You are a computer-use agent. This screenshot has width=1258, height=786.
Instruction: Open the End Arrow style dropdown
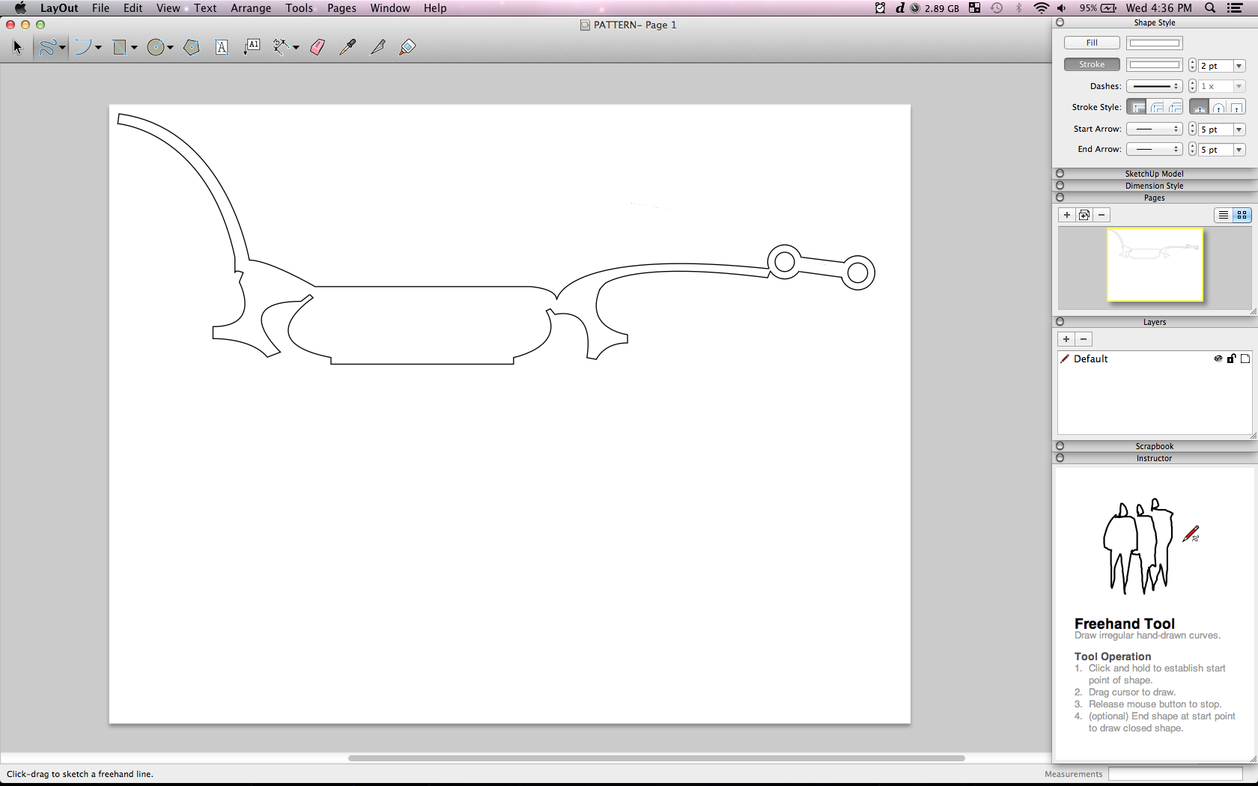coord(1154,149)
